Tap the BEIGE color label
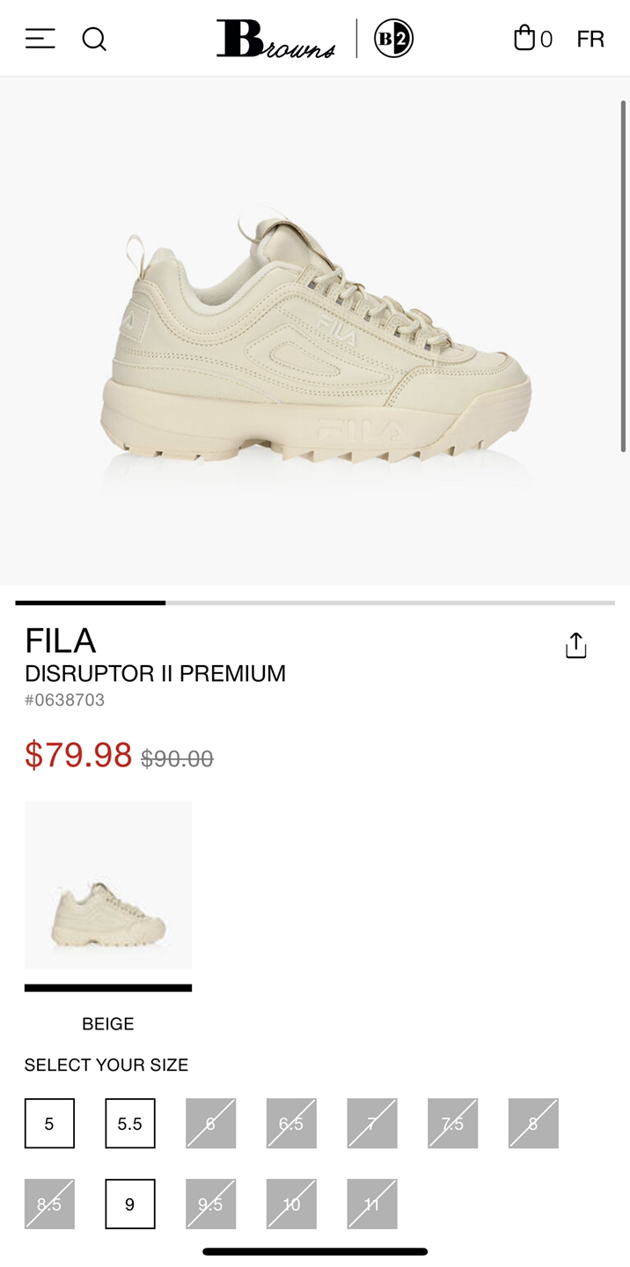630x1267 pixels. (x=108, y=1024)
